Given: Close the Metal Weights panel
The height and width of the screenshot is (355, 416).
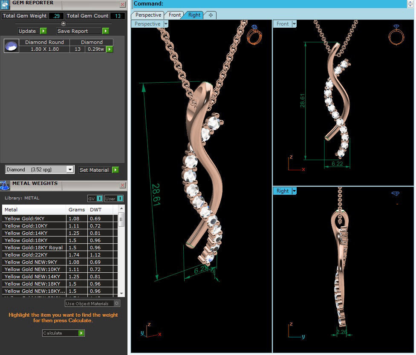Looking at the screenshot, I should click(123, 185).
